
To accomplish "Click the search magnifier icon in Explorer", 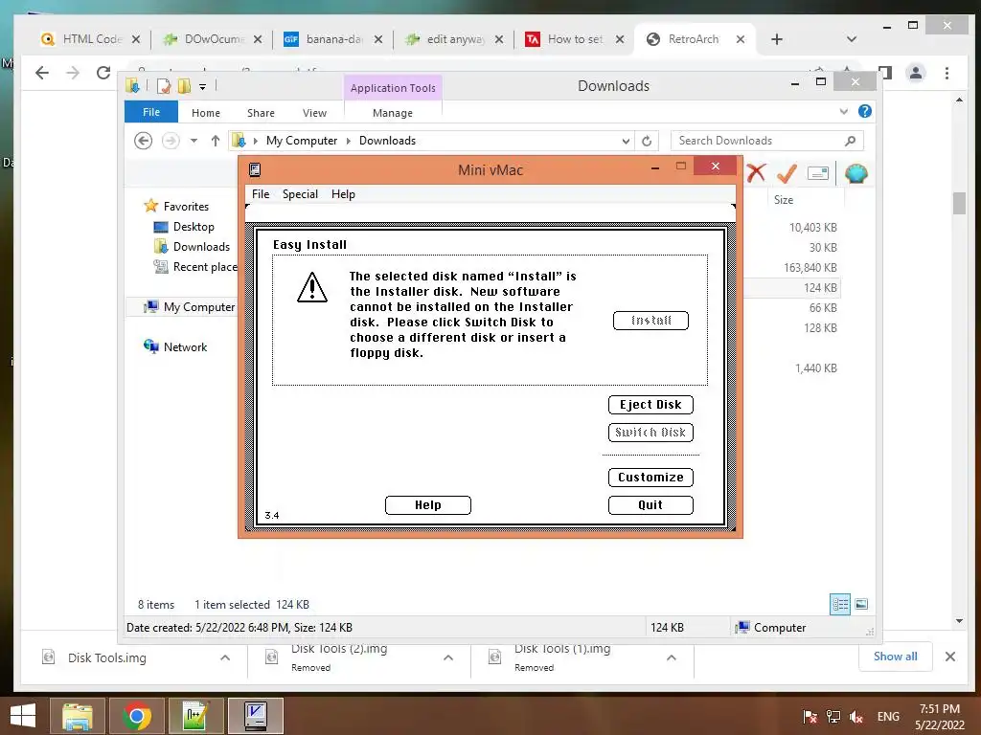I will click(851, 141).
